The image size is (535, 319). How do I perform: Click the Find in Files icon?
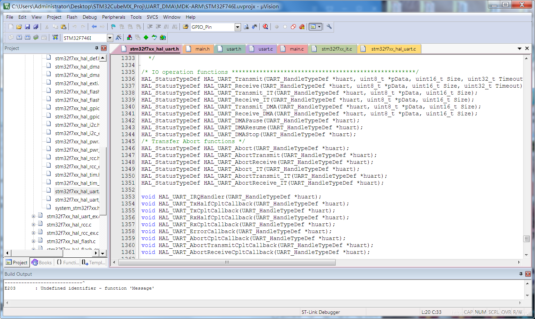click(246, 27)
